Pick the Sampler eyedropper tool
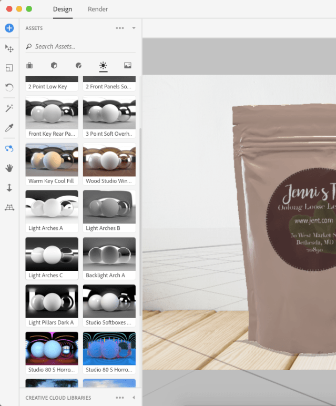Image resolution: width=336 pixels, height=406 pixels. [9, 128]
